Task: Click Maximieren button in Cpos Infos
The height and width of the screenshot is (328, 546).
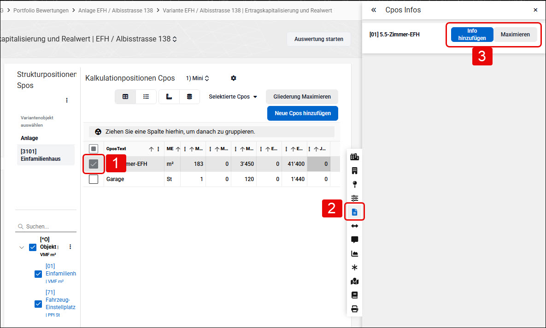Action: coord(515,35)
